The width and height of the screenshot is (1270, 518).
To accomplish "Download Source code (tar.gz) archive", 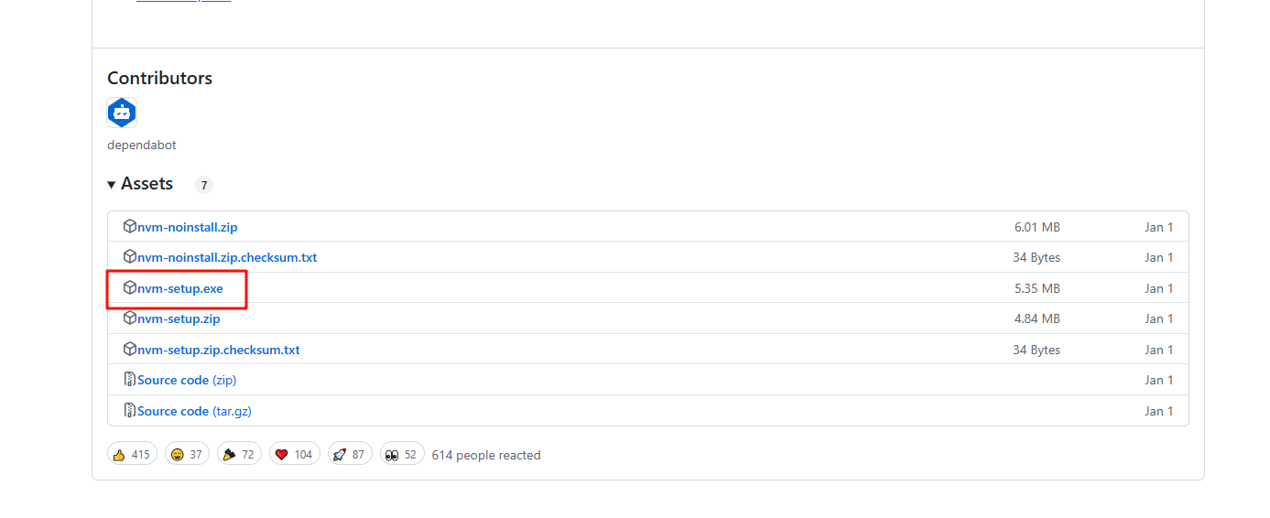I will [x=194, y=411].
